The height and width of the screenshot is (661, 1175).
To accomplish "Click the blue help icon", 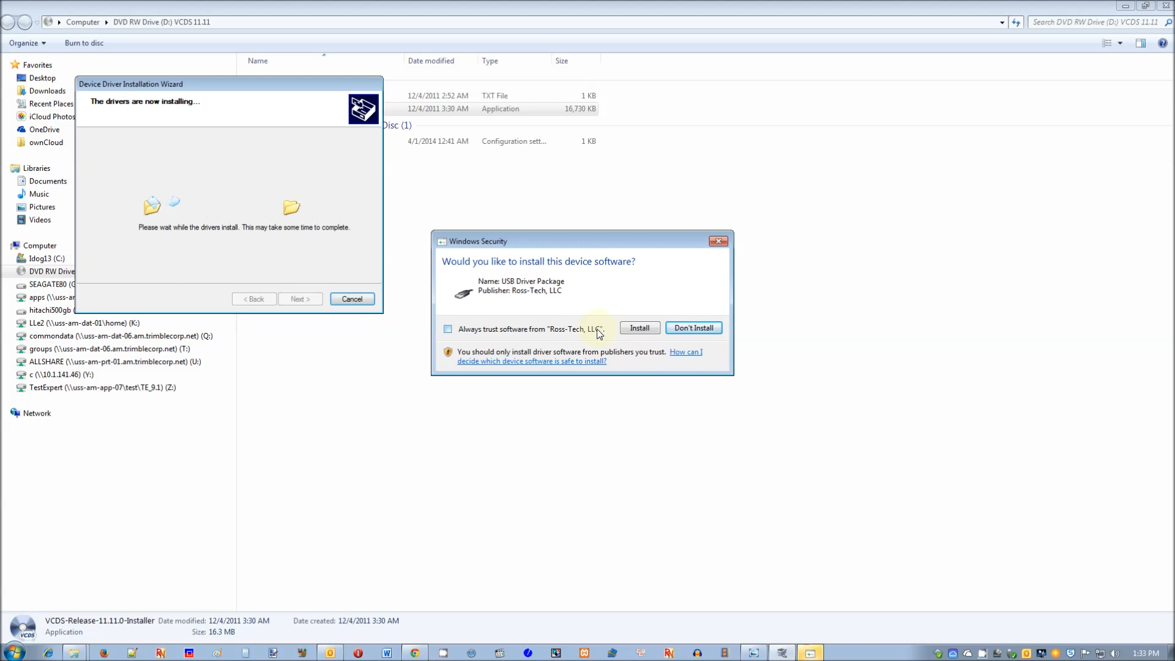I will click(1163, 43).
